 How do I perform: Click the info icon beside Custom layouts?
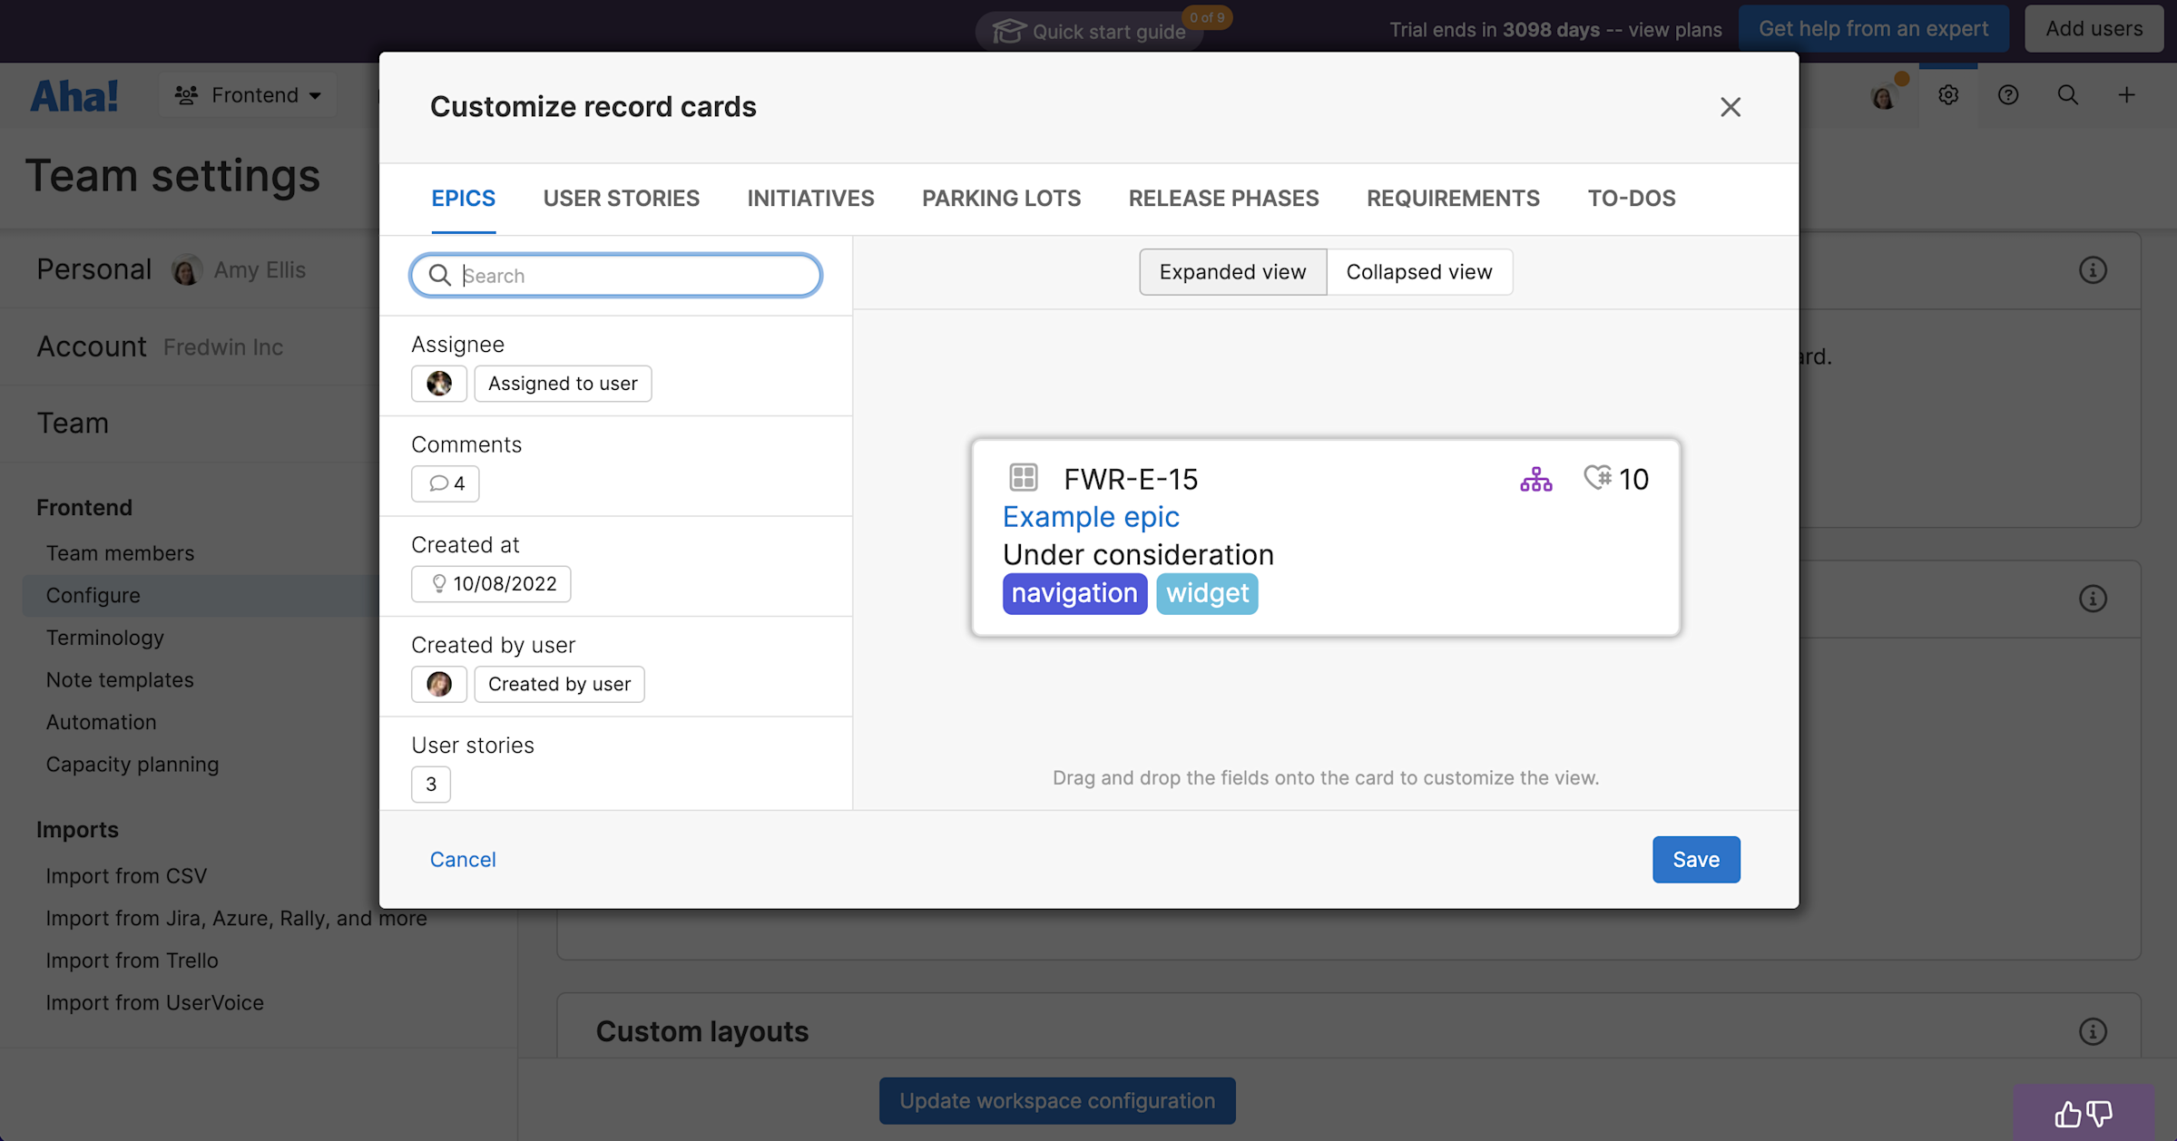tap(2093, 1031)
